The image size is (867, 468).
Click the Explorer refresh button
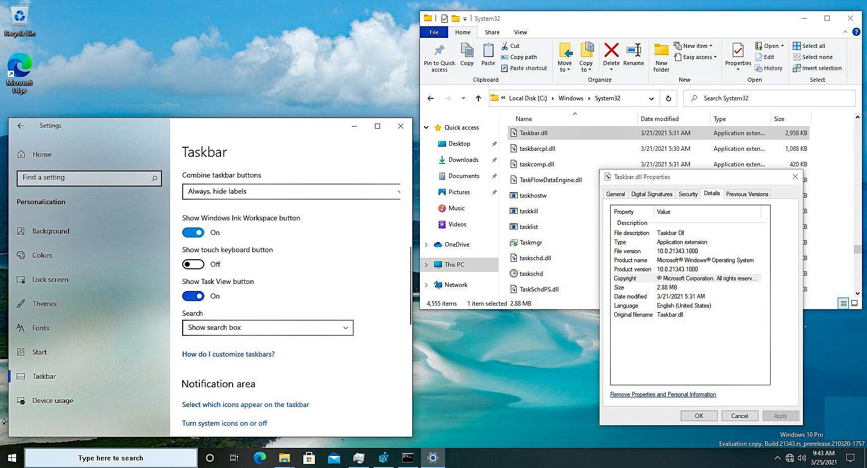point(668,98)
